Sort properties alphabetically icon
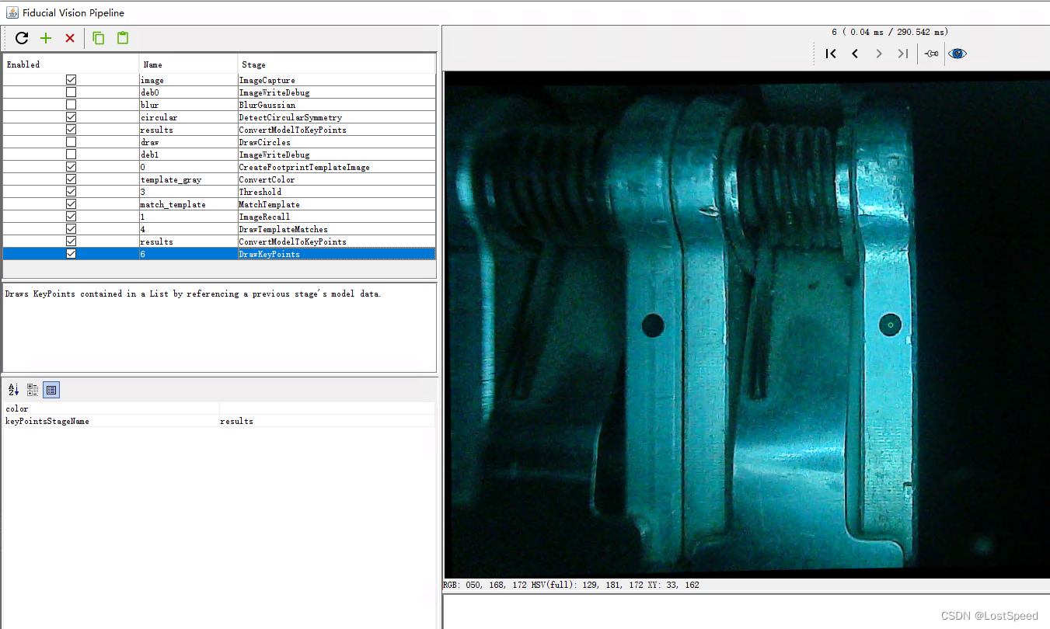This screenshot has width=1050, height=629. pyautogui.click(x=13, y=390)
